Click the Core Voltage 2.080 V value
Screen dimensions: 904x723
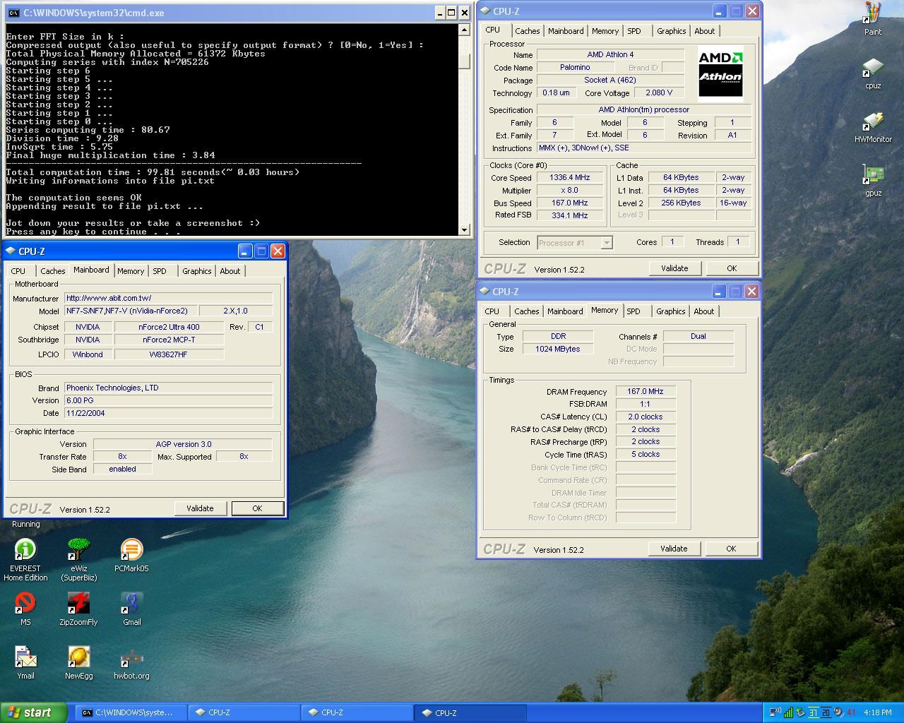tap(660, 92)
